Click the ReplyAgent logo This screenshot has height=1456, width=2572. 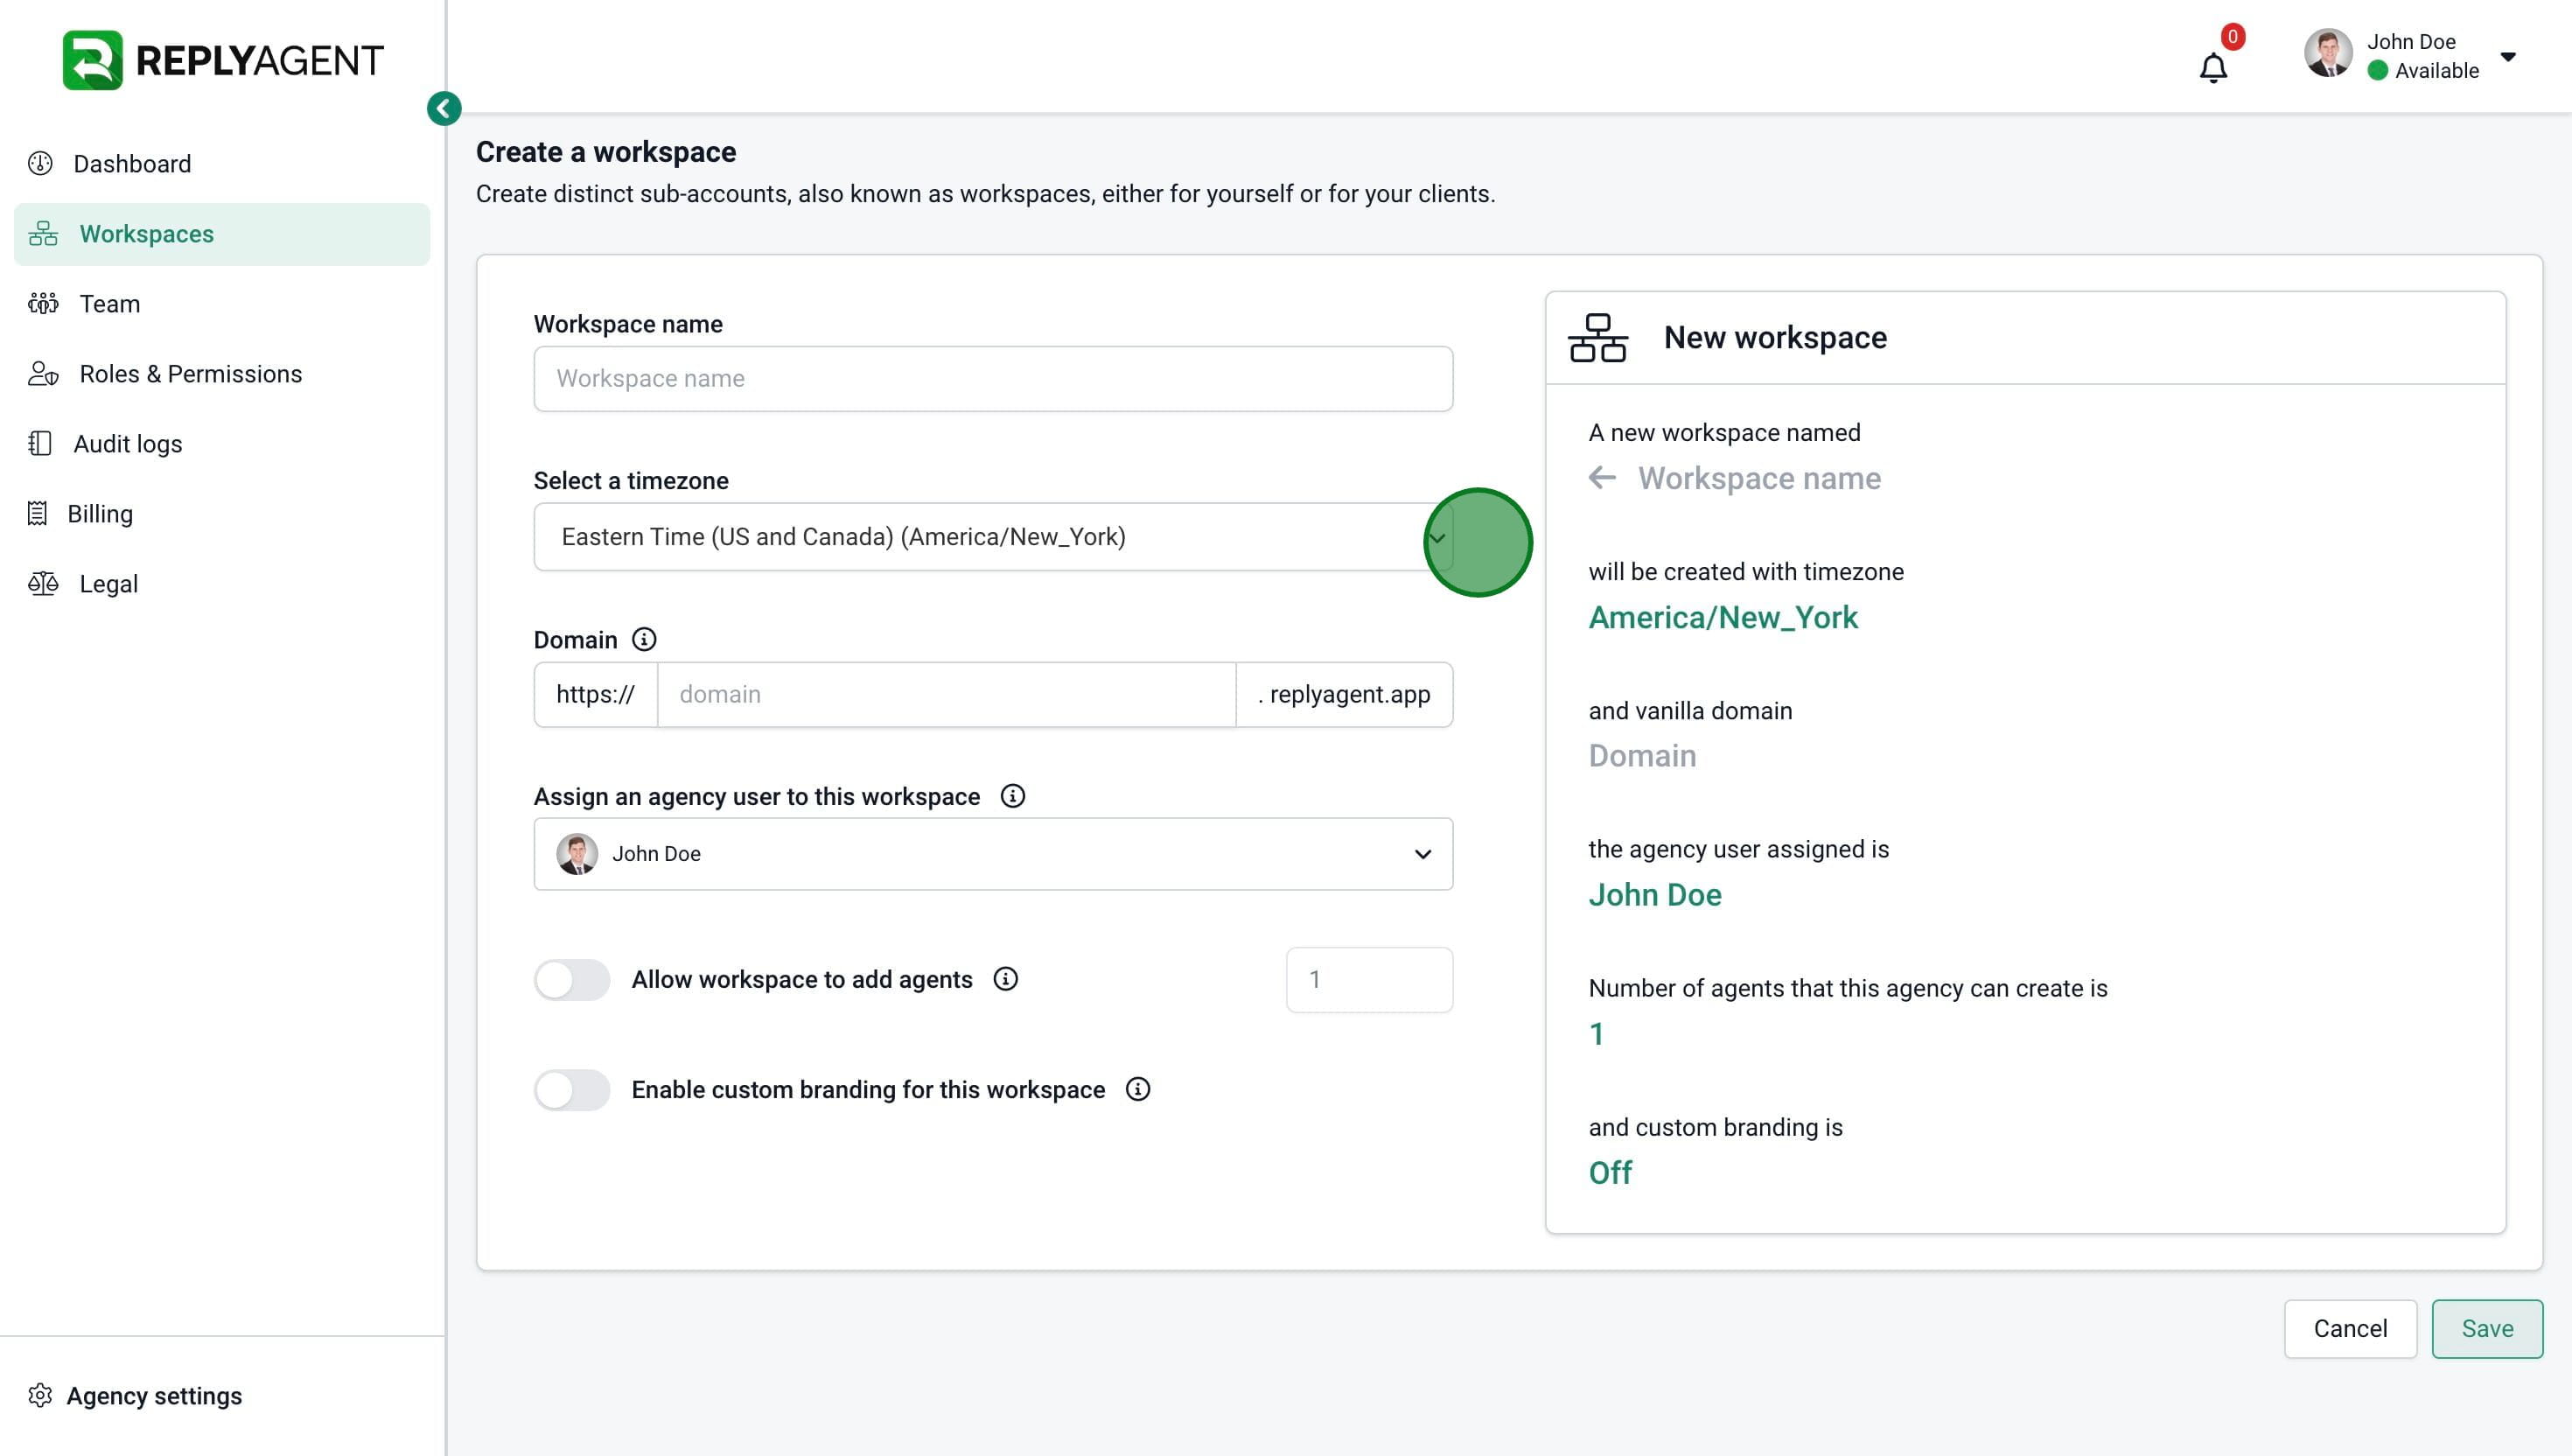222,60
